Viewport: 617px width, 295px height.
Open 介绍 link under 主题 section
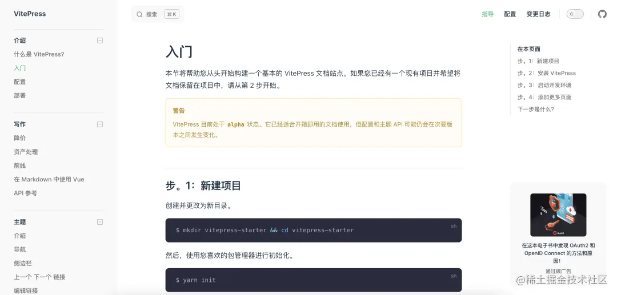point(19,236)
